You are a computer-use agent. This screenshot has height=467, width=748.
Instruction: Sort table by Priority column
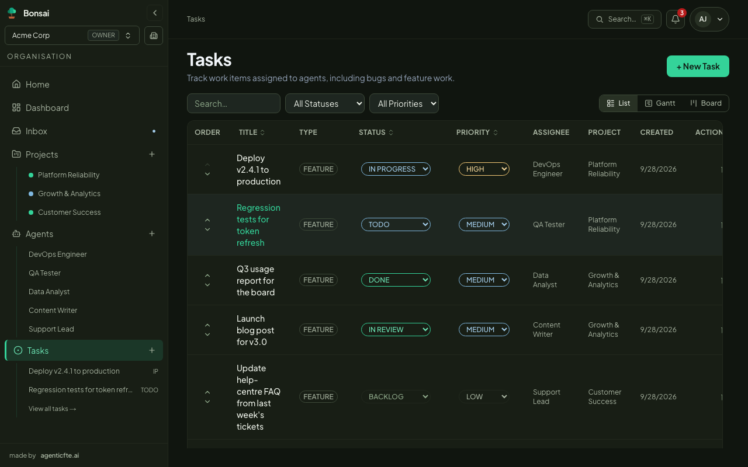(x=477, y=133)
